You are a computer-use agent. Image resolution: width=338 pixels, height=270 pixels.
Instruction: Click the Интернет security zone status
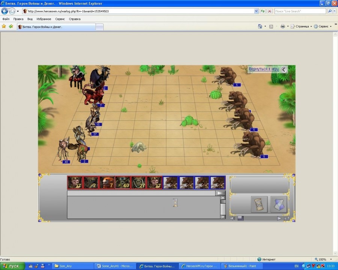266,259
